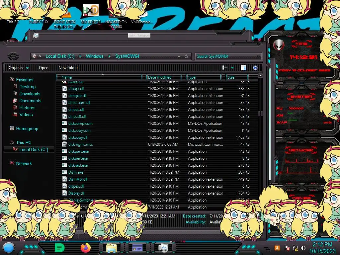Toggle the preview pane icon

[243, 68]
